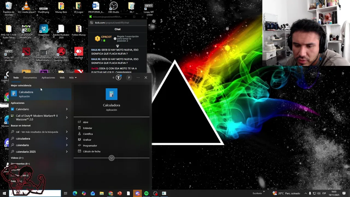The width and height of the screenshot is (350, 197).
Task: Open search options three-dots menu
Action: pos(138,77)
